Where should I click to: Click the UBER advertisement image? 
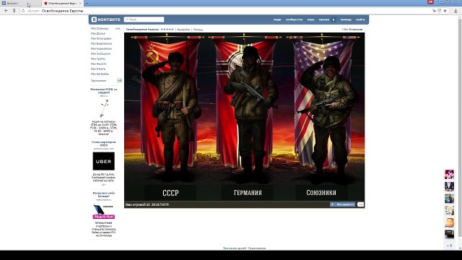point(104,161)
